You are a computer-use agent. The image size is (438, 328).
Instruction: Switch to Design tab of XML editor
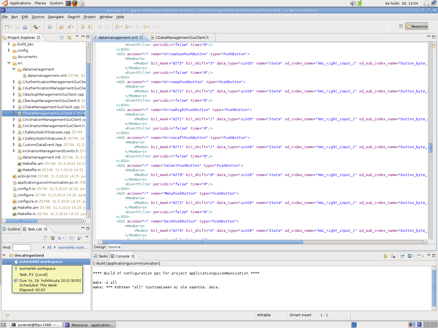[100, 247]
